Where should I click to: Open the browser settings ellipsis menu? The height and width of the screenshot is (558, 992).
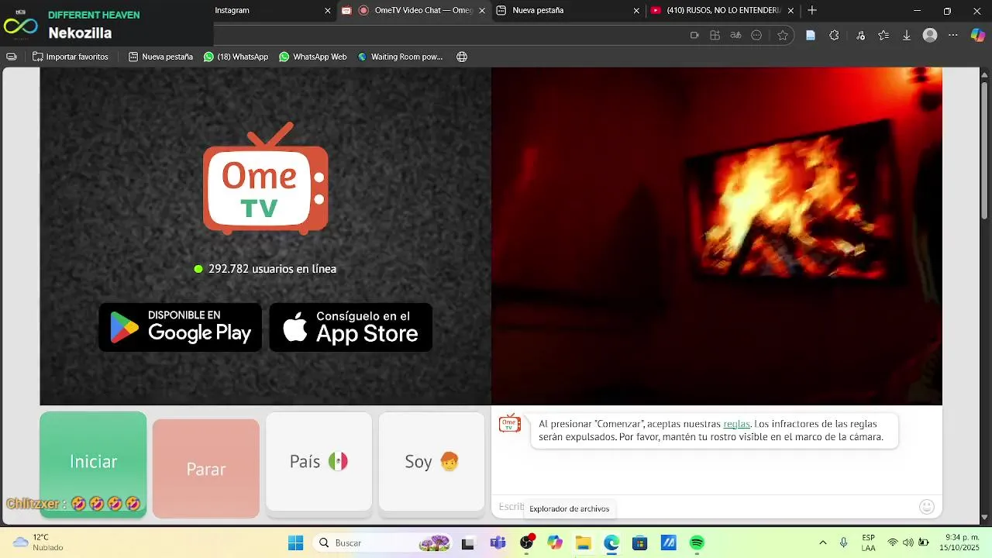[x=953, y=35]
